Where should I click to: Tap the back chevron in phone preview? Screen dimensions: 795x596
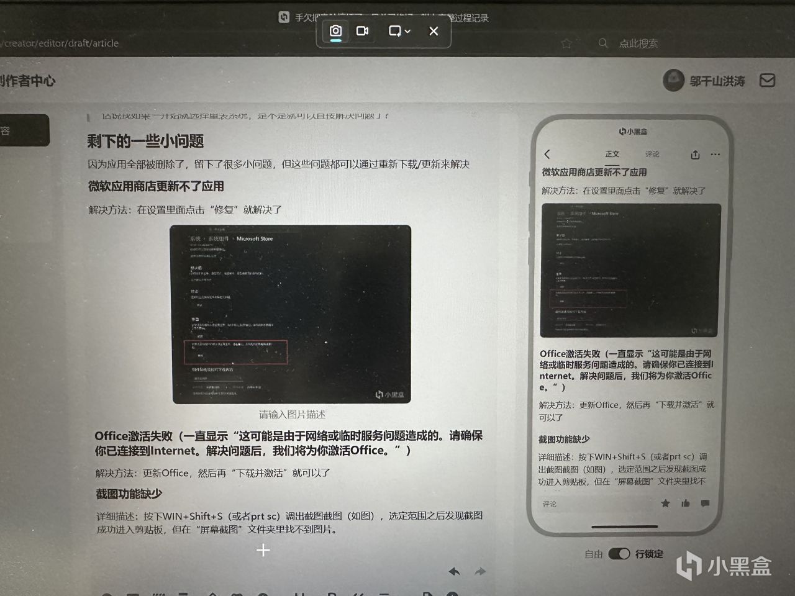[547, 154]
